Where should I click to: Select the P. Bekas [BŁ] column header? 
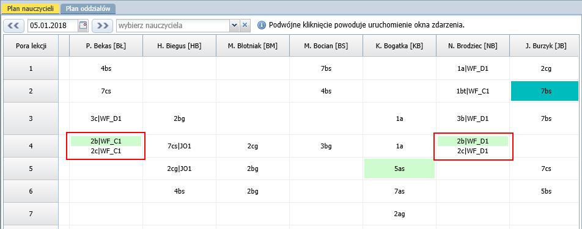[x=106, y=46]
